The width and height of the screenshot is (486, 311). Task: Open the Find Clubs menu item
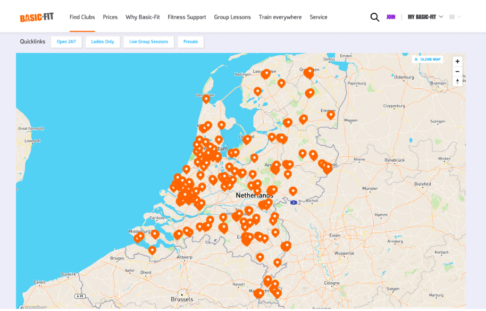[x=82, y=17]
